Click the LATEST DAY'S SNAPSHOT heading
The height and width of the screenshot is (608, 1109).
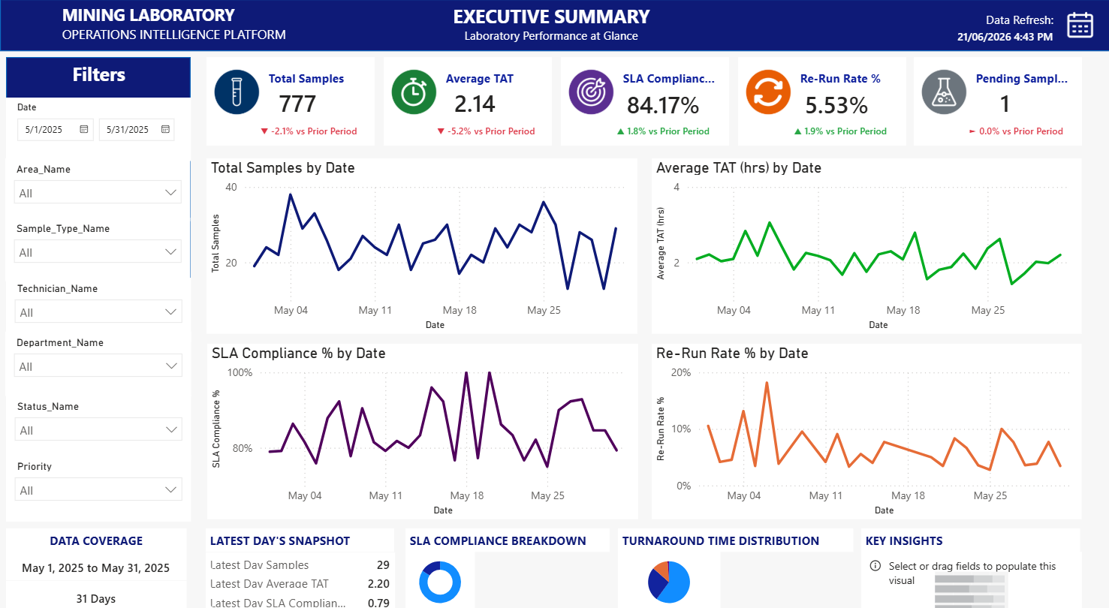click(280, 540)
